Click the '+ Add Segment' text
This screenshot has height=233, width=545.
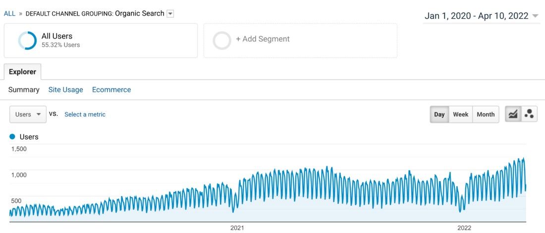pyautogui.click(x=263, y=39)
